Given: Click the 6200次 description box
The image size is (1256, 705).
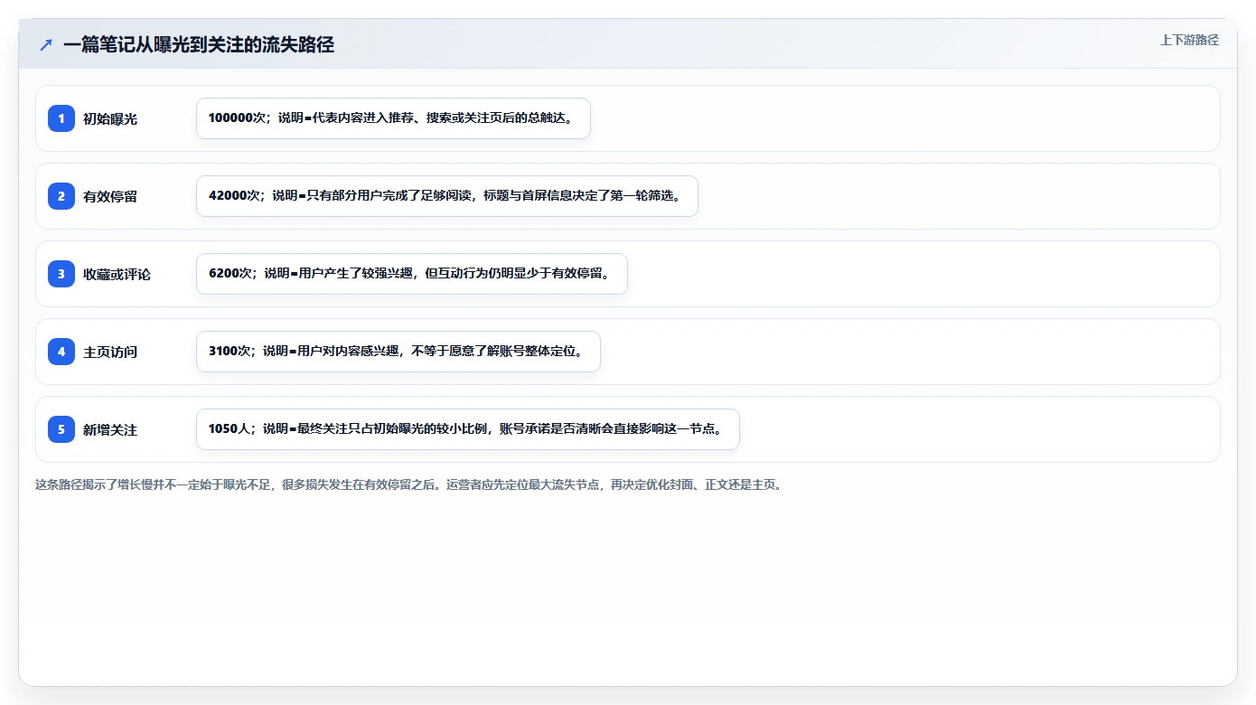Looking at the screenshot, I should pos(412,274).
